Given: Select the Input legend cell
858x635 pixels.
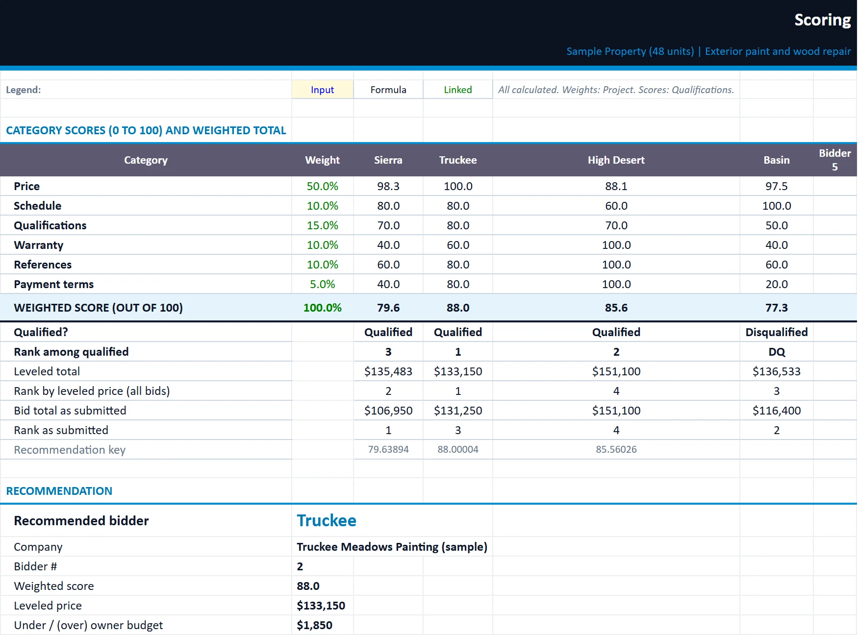Looking at the screenshot, I should (323, 90).
